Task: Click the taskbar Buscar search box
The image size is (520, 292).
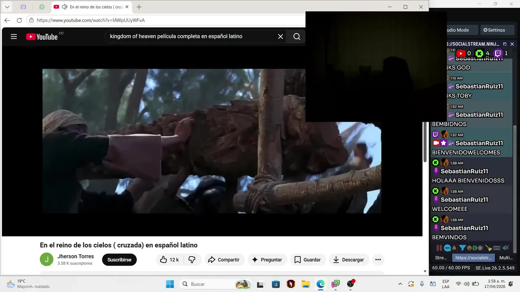Action: 216,284
